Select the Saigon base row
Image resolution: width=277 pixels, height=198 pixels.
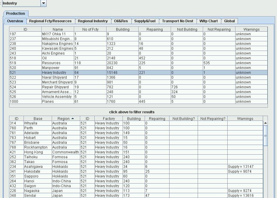tap(136, 186)
